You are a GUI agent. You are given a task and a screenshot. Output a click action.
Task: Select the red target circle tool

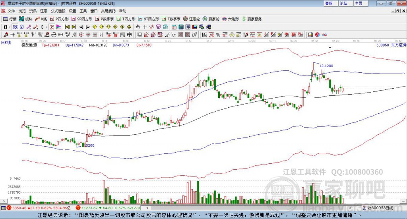pos(81,35)
